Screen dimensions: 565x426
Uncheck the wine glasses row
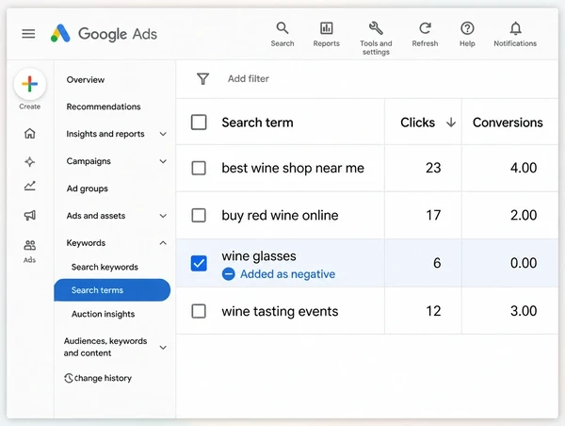coord(199,263)
